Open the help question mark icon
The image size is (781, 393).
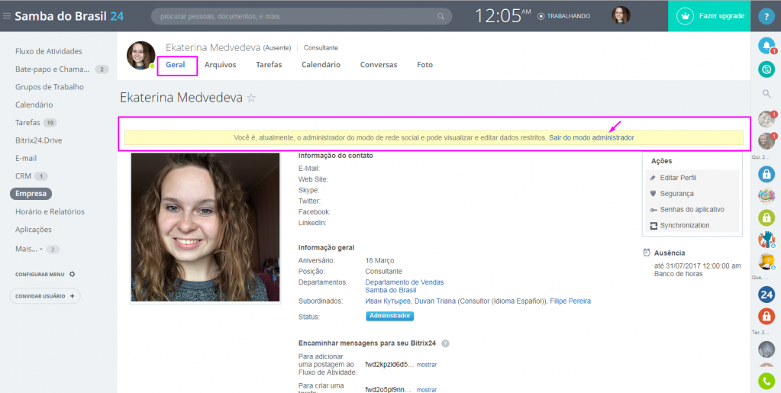pos(766,16)
